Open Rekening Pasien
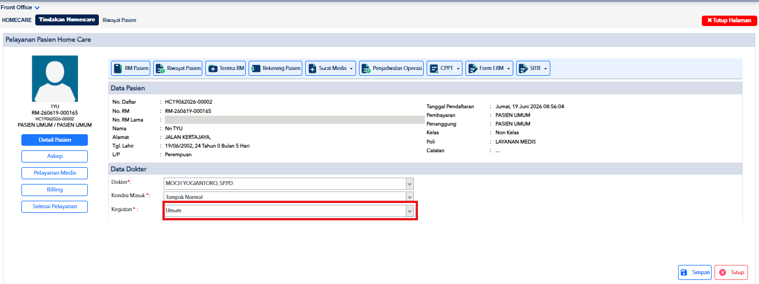The image size is (759, 284). (x=276, y=68)
